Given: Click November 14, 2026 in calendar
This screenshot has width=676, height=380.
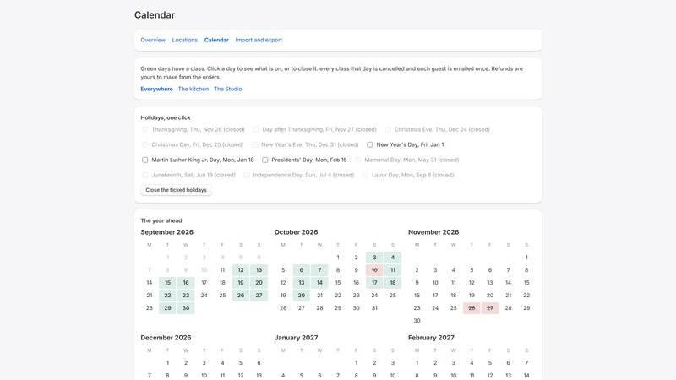Looking at the screenshot, I should 508,283.
